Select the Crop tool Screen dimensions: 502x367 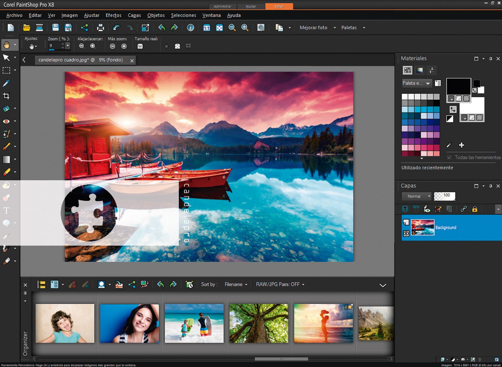coord(6,96)
